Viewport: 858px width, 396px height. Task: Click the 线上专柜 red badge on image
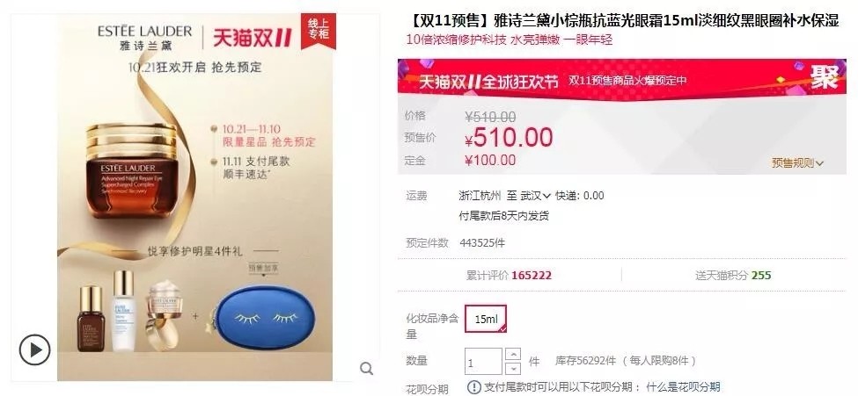point(318,31)
